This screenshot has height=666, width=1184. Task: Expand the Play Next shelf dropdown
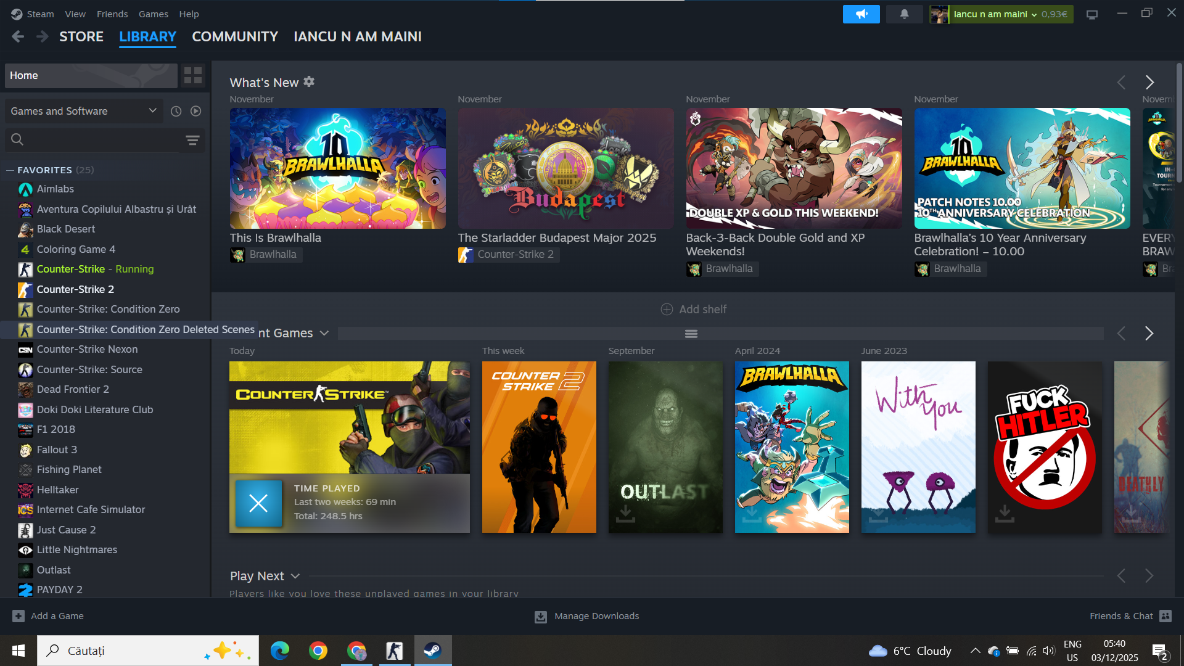(295, 576)
